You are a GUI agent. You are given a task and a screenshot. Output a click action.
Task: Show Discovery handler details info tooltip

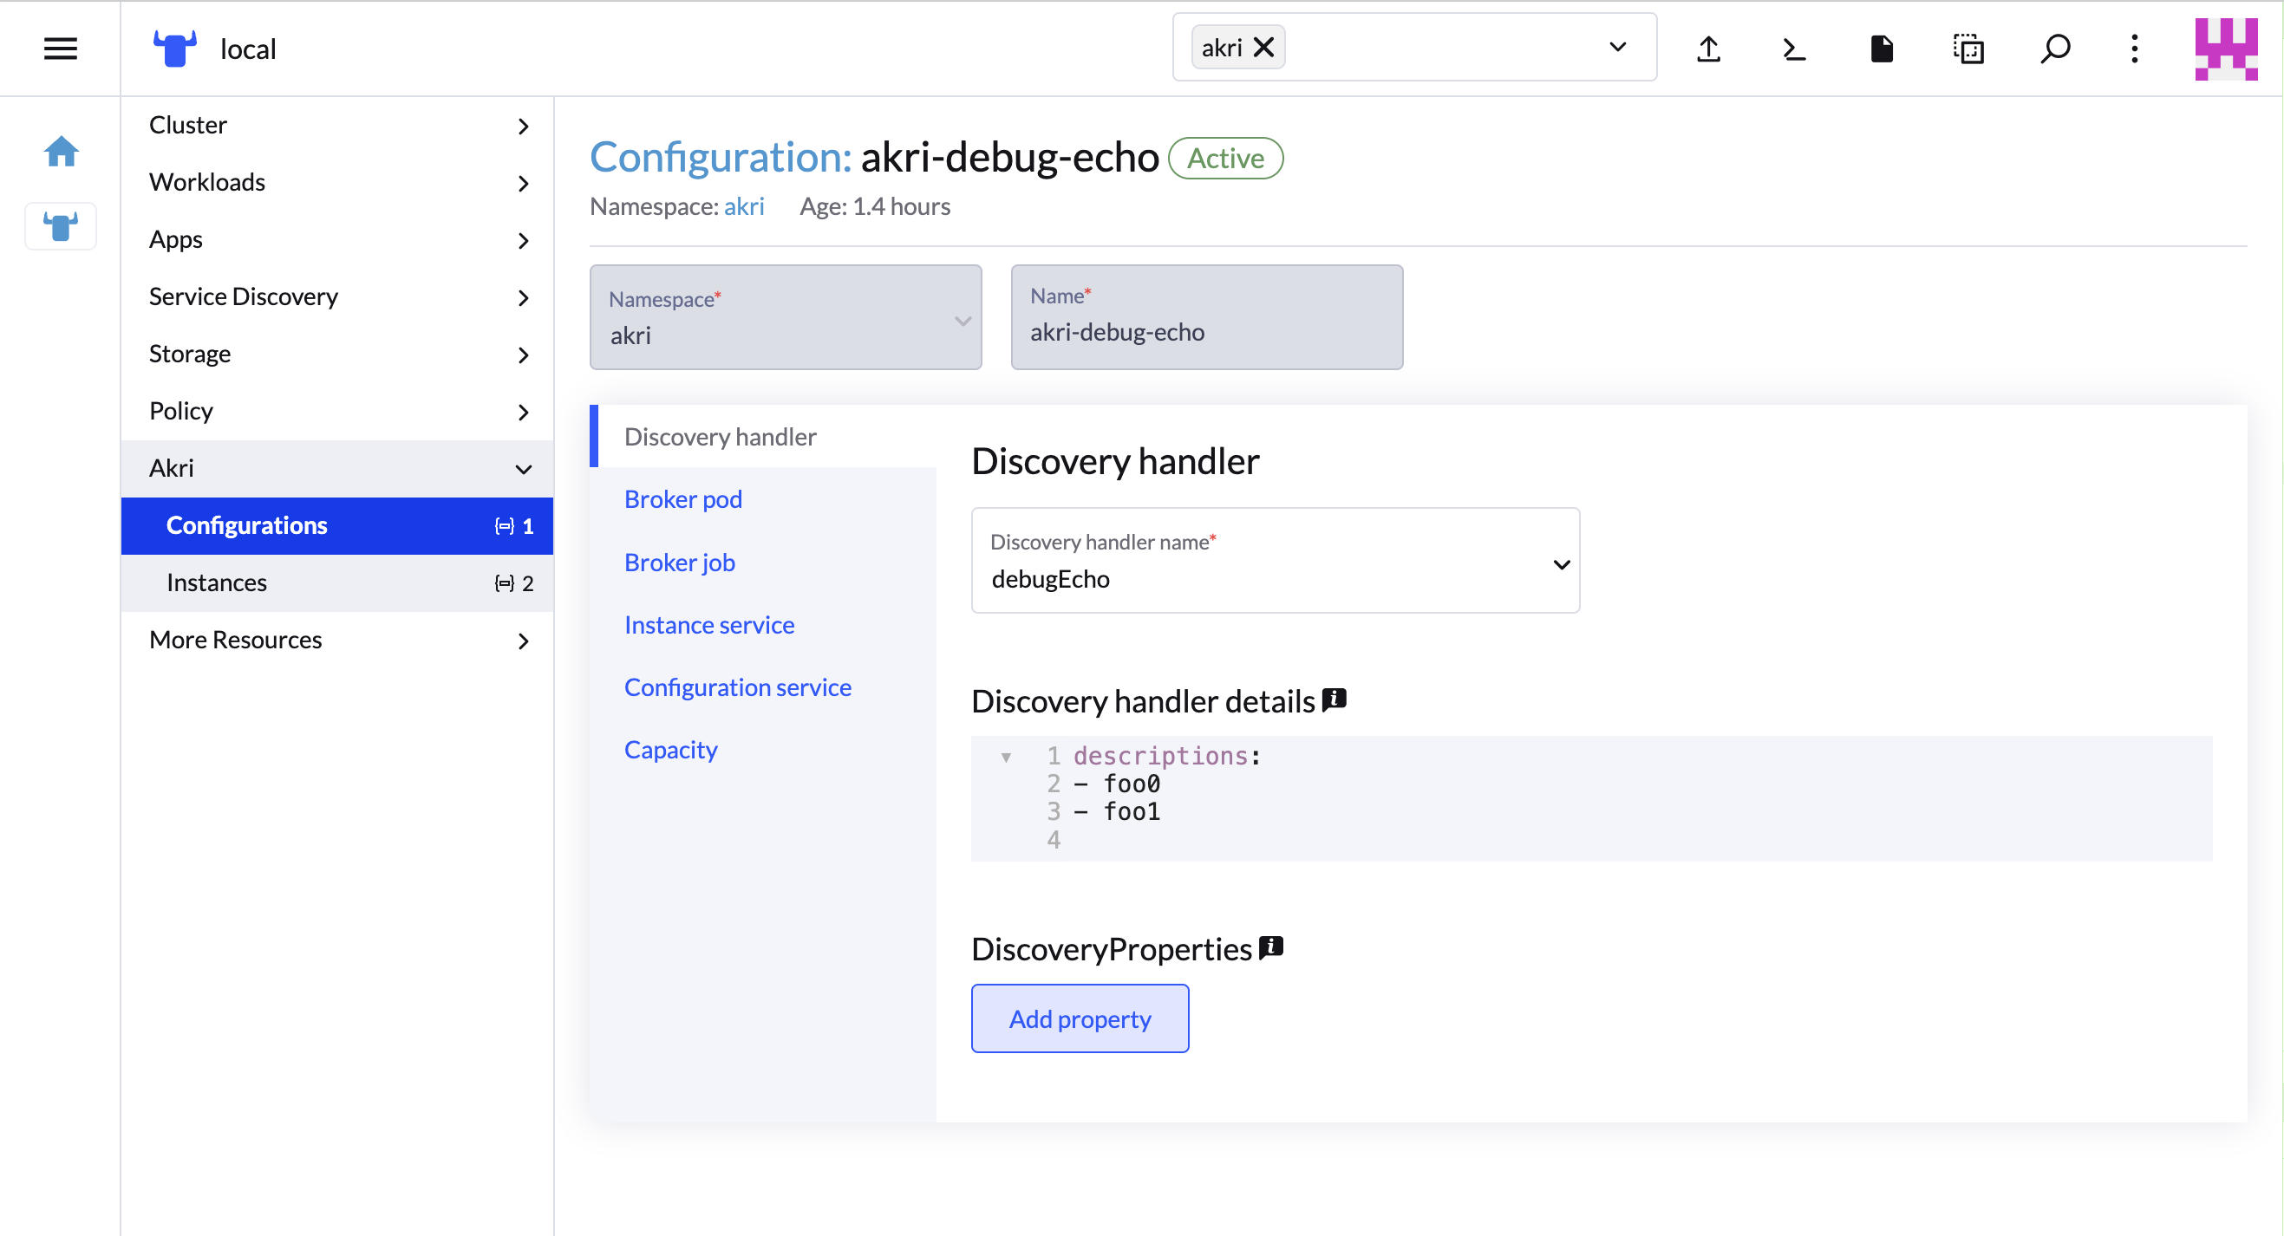pyautogui.click(x=1334, y=700)
